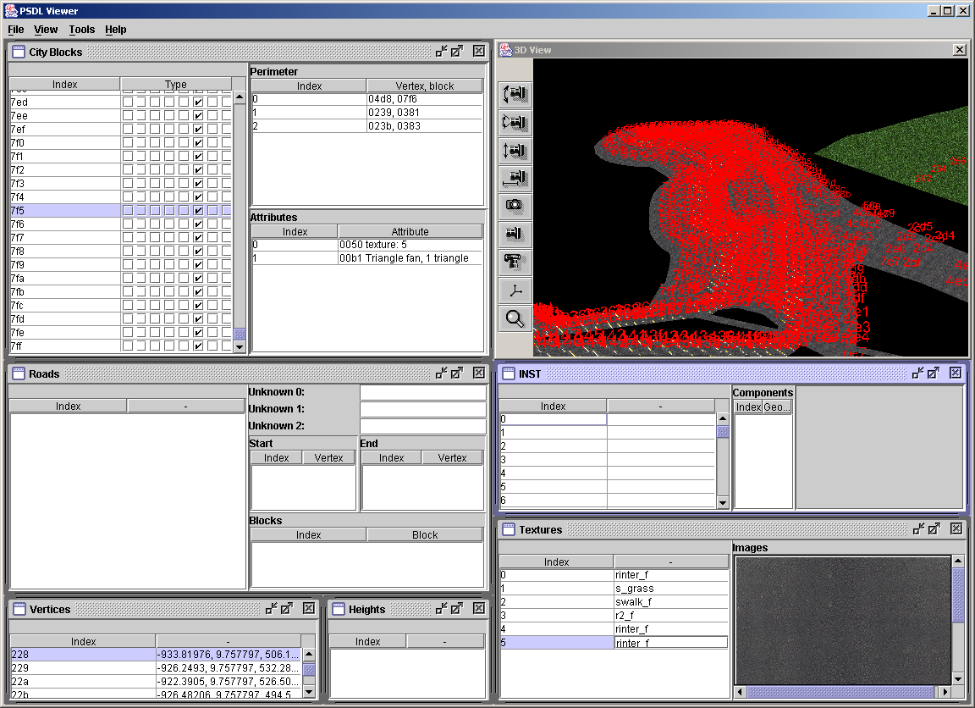The width and height of the screenshot is (975, 708).
Task: Uncheck the ticked Type box in row 7fa
Action: pyautogui.click(x=198, y=279)
